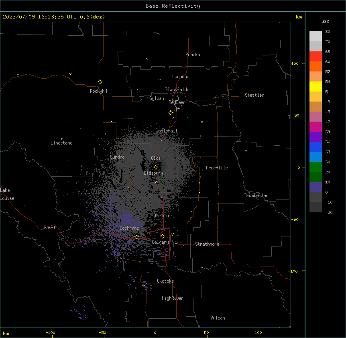This screenshot has width=346, height=338.
Task: Click the Vulcan label
Action: tap(218, 318)
